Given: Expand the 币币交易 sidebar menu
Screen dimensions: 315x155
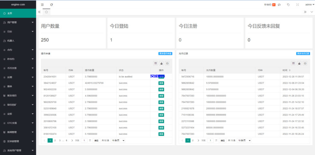Looking at the screenshot, I should tap(18, 68).
